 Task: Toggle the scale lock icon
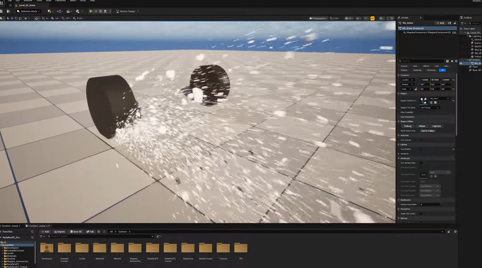tap(416, 89)
